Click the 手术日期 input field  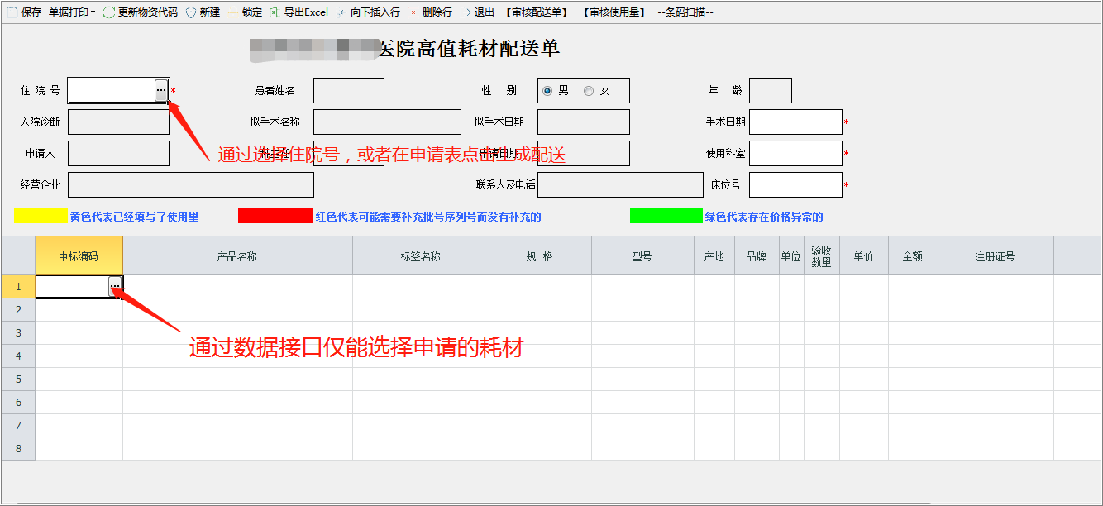[x=795, y=122]
